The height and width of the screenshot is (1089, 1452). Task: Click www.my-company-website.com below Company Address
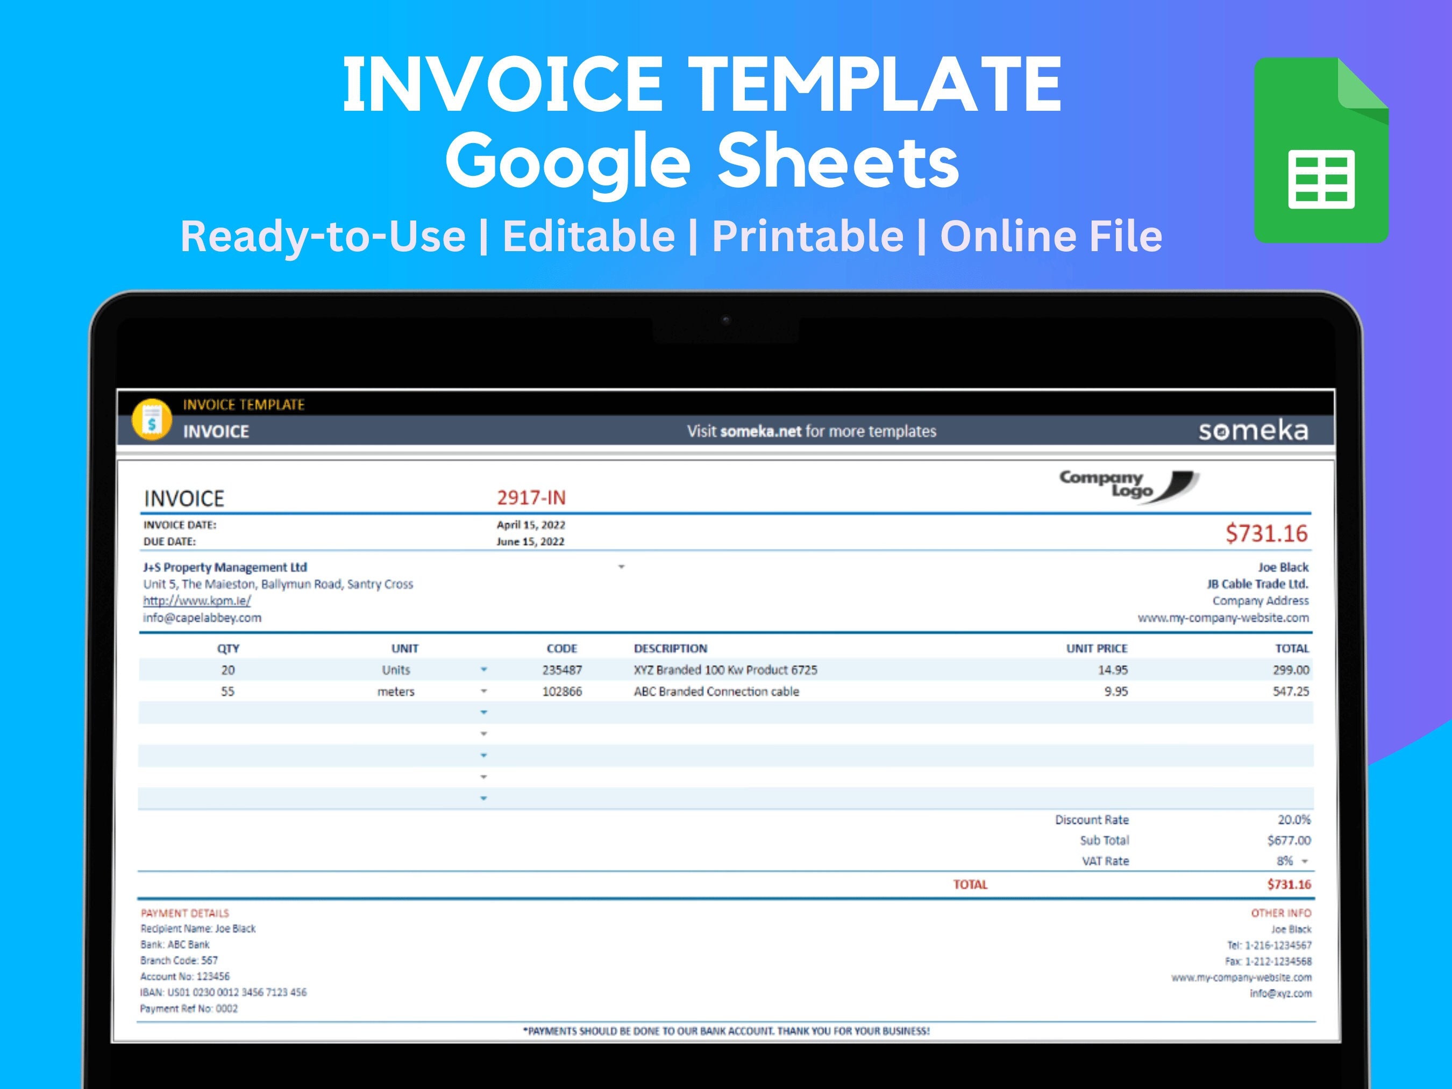coord(1223,618)
